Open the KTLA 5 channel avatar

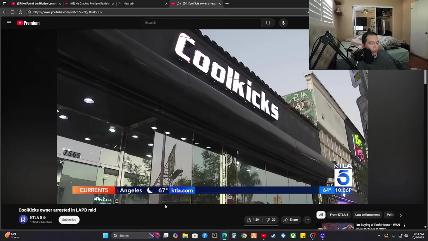coord(23,220)
